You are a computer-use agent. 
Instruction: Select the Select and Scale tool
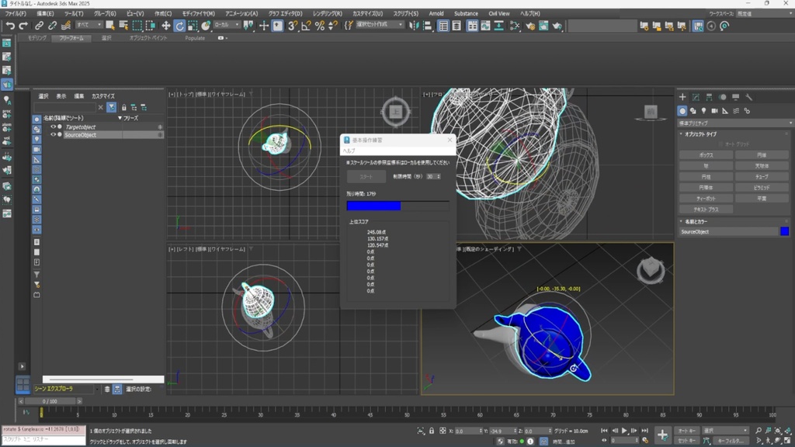click(193, 27)
